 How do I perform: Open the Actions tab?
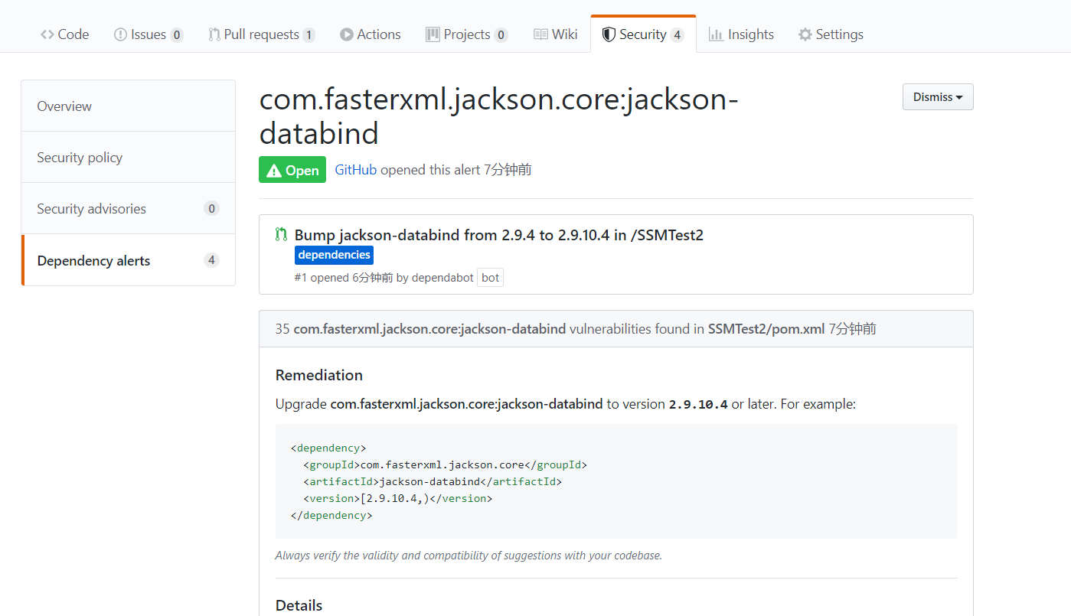(371, 34)
